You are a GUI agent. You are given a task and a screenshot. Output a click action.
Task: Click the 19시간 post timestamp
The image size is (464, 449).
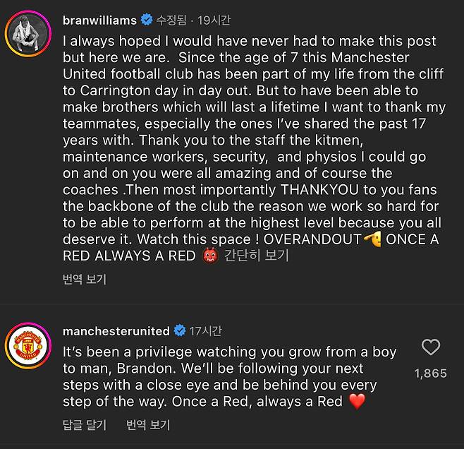coord(214,20)
